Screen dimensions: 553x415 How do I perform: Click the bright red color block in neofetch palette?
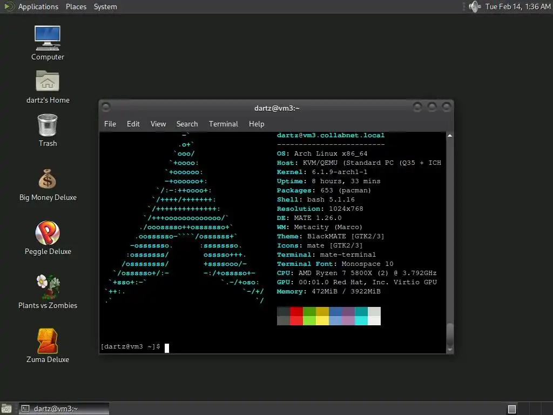pos(296,320)
